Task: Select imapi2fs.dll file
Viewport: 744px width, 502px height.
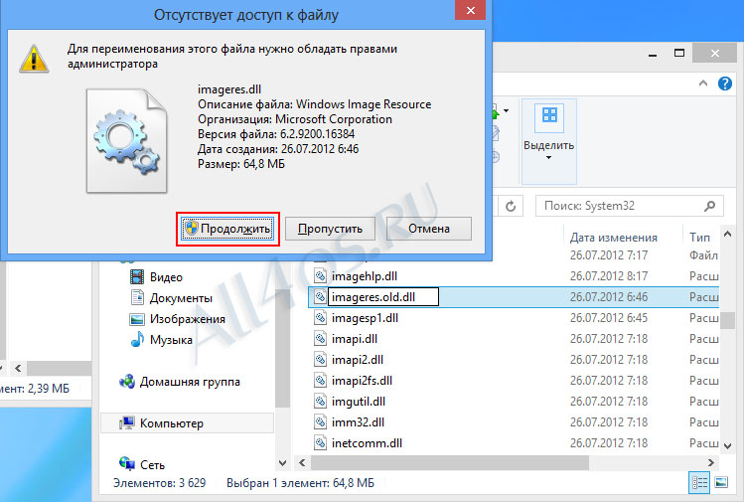Action: (362, 381)
